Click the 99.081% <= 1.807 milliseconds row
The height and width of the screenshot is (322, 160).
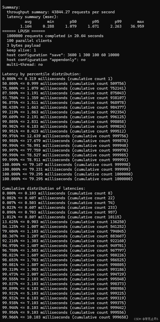[64, 265]
